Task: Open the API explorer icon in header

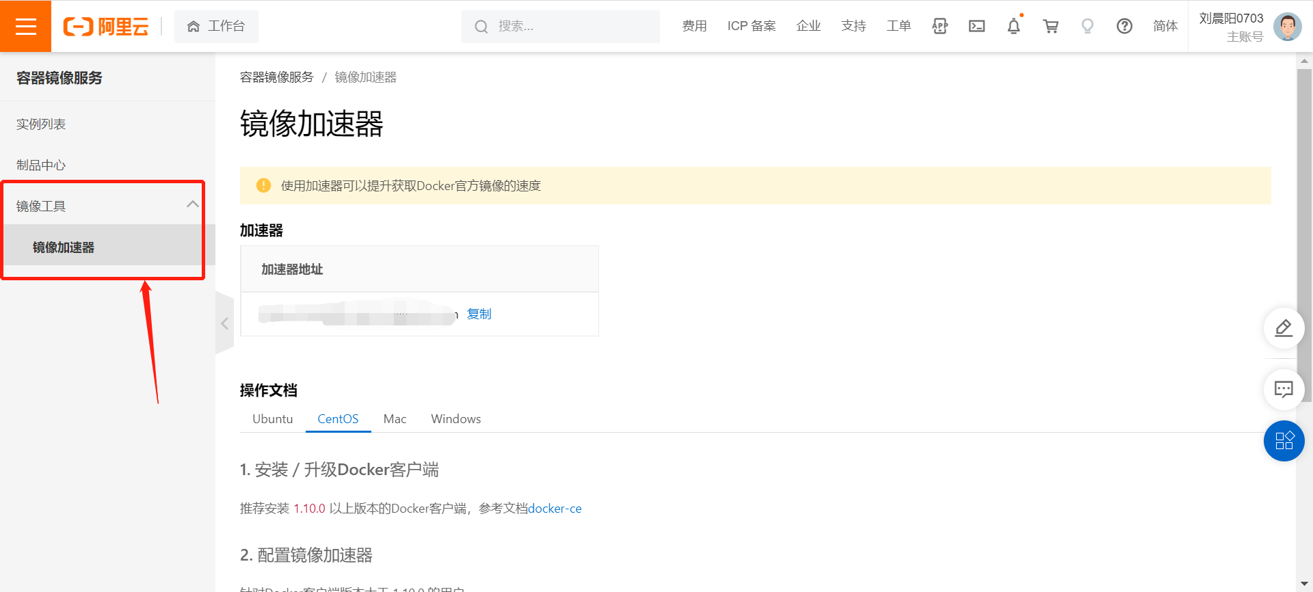Action: click(940, 26)
